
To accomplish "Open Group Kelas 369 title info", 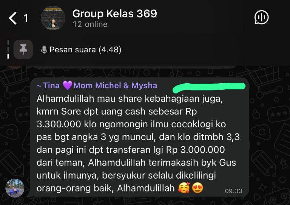I will [115, 14].
